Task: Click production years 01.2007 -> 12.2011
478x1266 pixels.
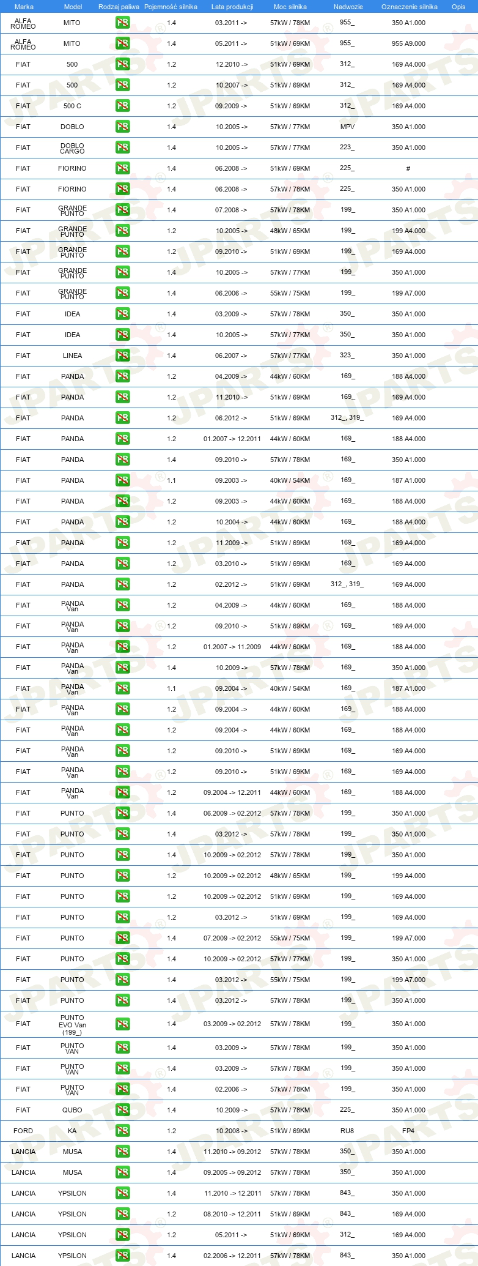Action: [x=232, y=439]
